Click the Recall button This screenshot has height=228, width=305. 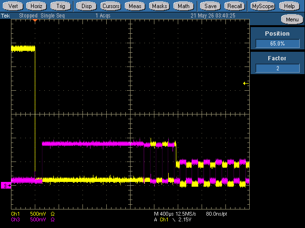click(x=235, y=6)
